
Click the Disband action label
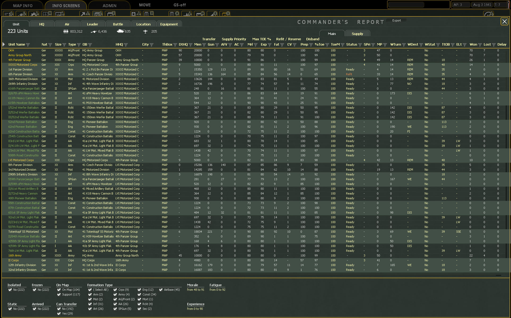[x=313, y=39]
